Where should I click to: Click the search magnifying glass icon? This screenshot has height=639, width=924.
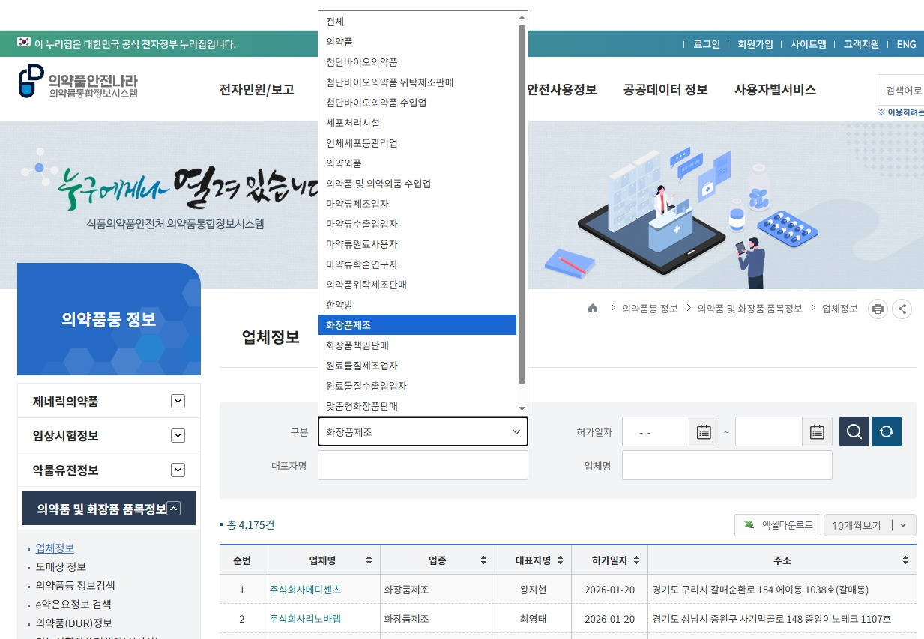[x=854, y=431]
